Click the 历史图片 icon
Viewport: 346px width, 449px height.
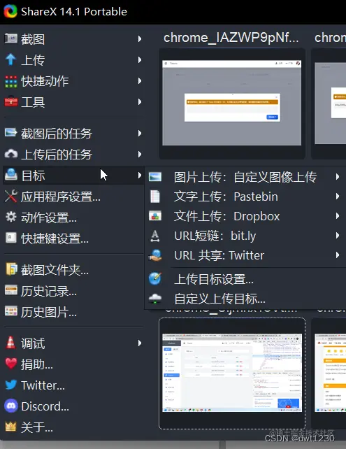(11, 311)
